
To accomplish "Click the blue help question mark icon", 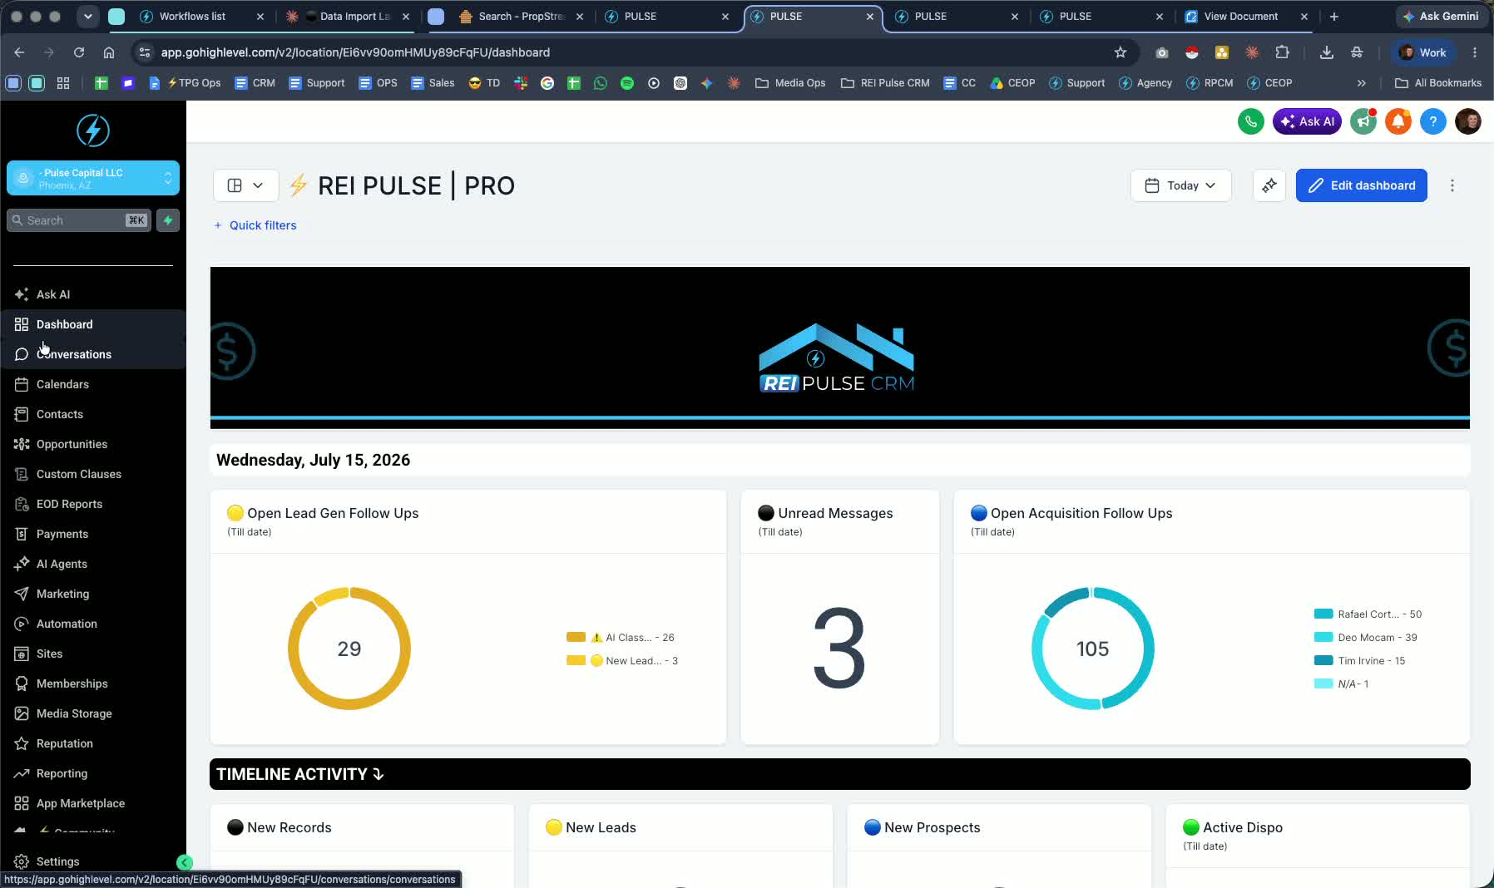I will [x=1432, y=121].
